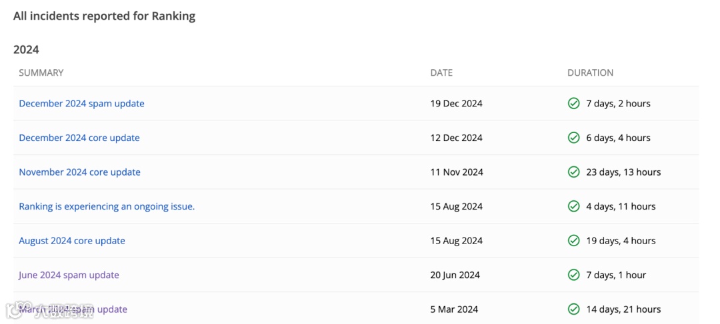Screen dimensions: 720x324
Task: Open 'Ranking is experiencing an ongoing issue' link
Action: tap(107, 206)
